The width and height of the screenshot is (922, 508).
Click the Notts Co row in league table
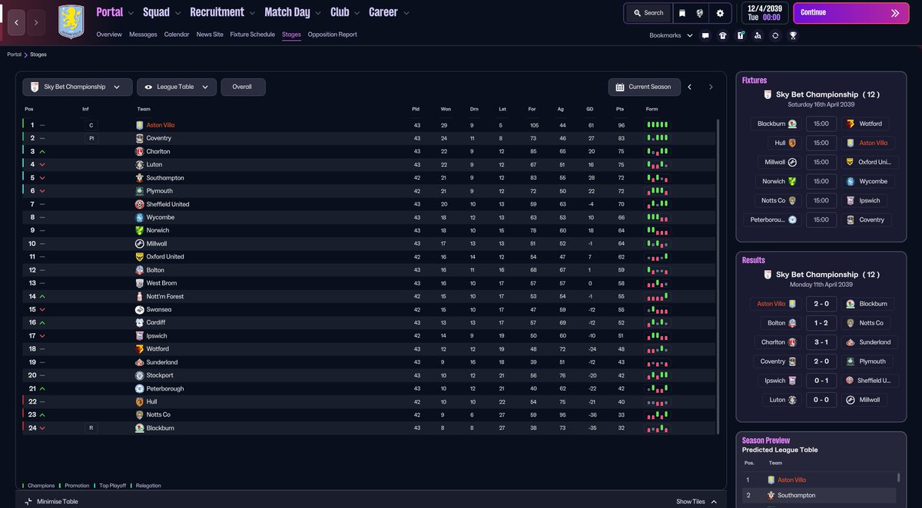pyautogui.click(x=369, y=415)
